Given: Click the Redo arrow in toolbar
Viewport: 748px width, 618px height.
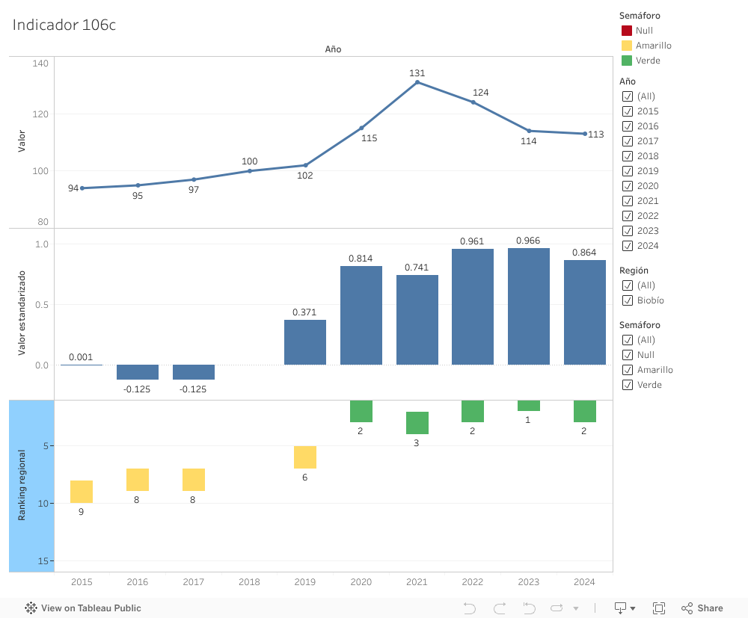Looking at the screenshot, I should pos(500,608).
